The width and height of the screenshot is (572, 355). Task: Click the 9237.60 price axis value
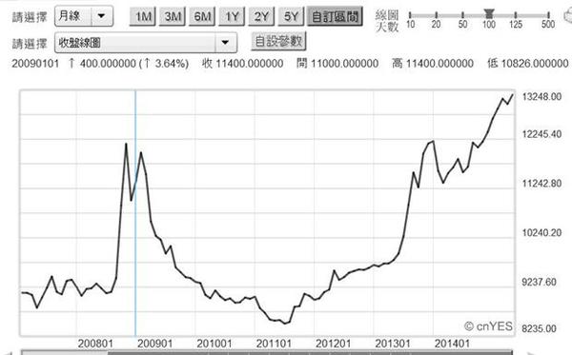click(540, 282)
